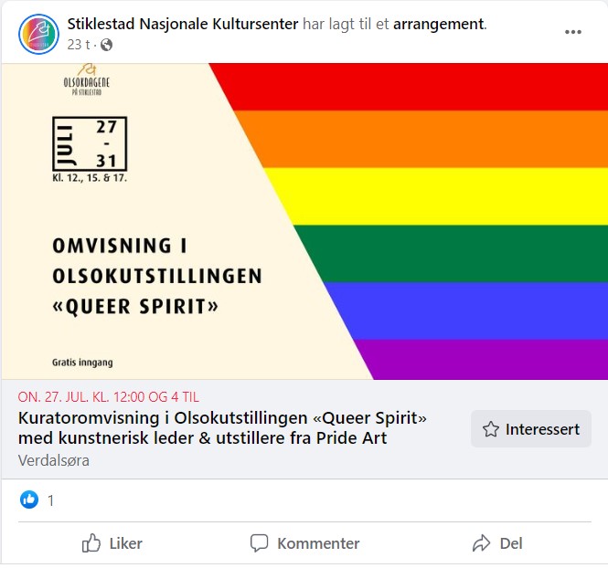This screenshot has width=608, height=568.
Task: Click the star icon on Interessert
Action: (490, 429)
